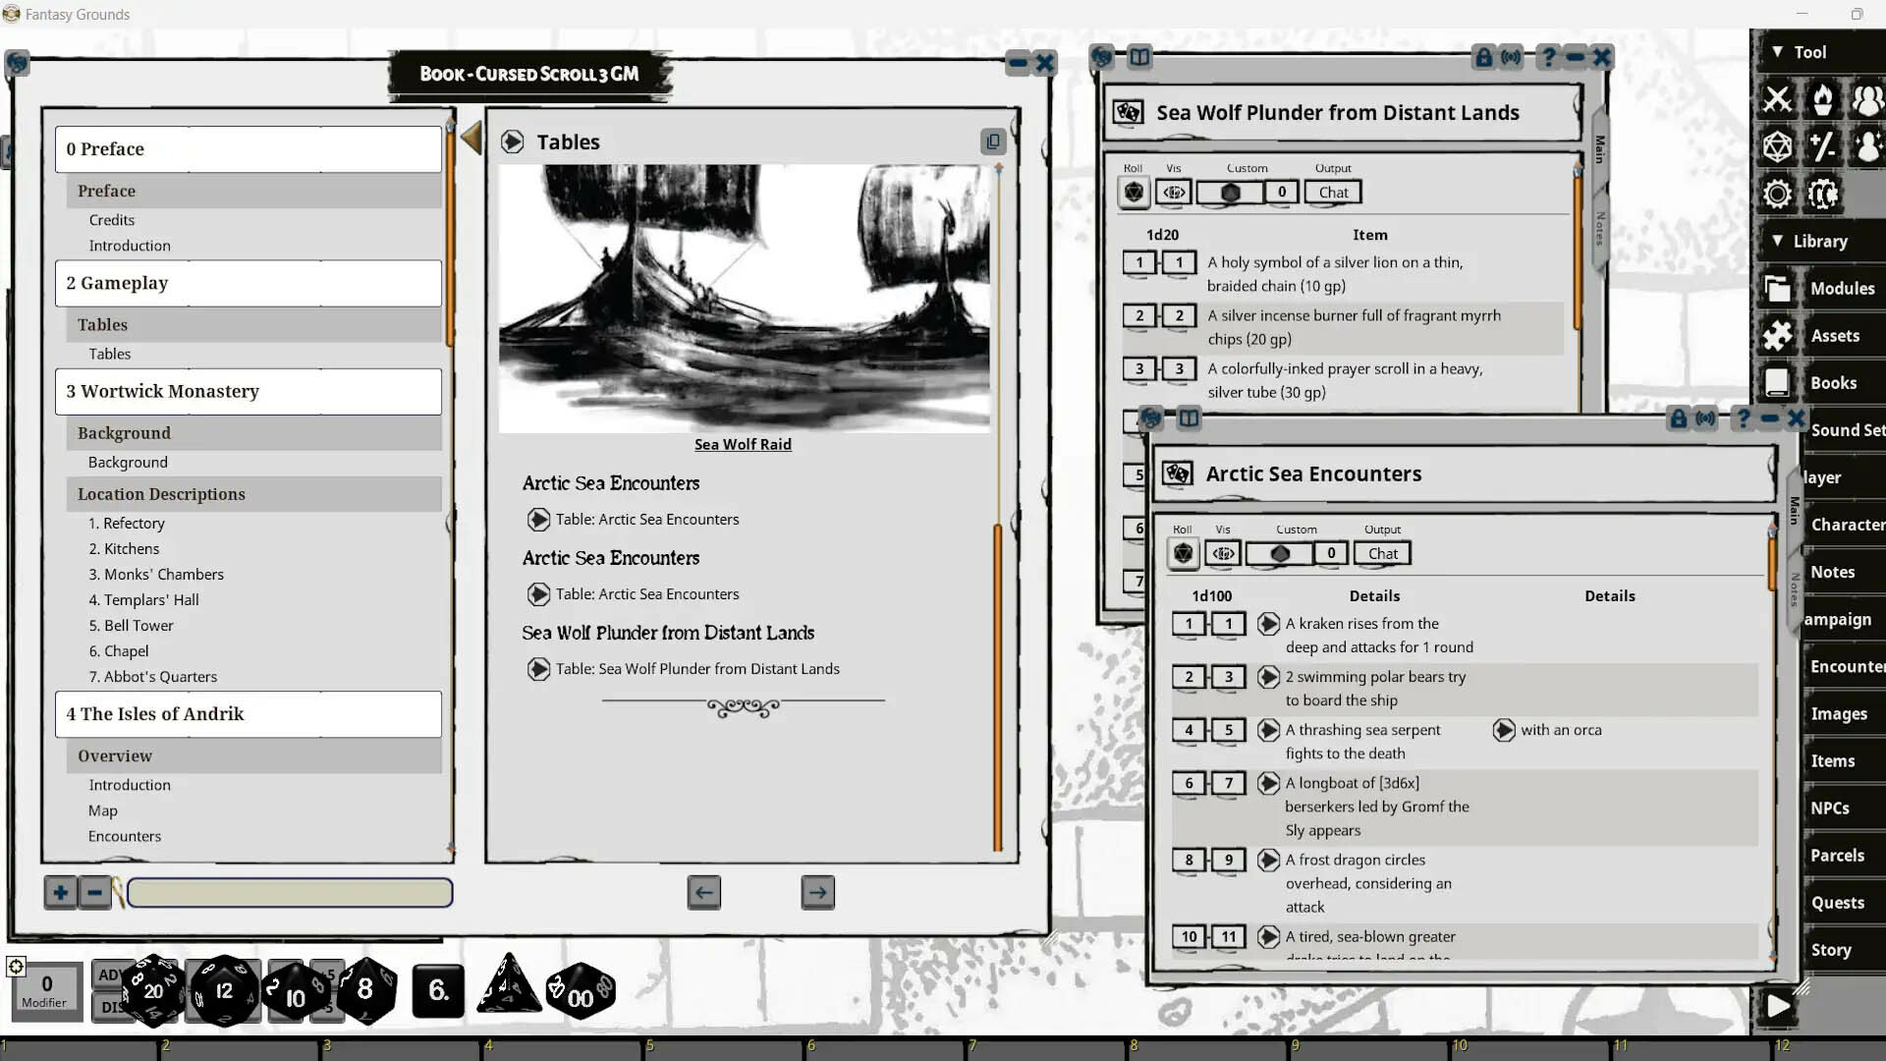Open the Modifiers +/- tool
This screenshot has height=1061, width=1886.
pos(1824,146)
